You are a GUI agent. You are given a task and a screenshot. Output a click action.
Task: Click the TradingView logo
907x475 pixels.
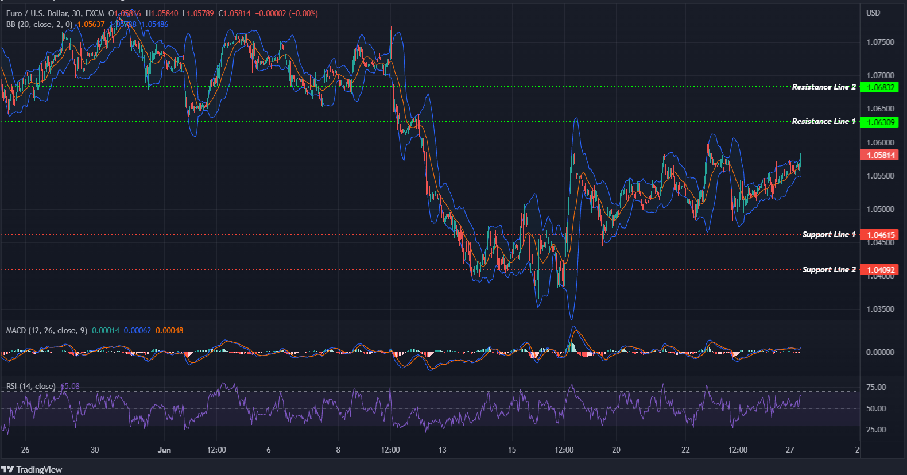(32, 469)
